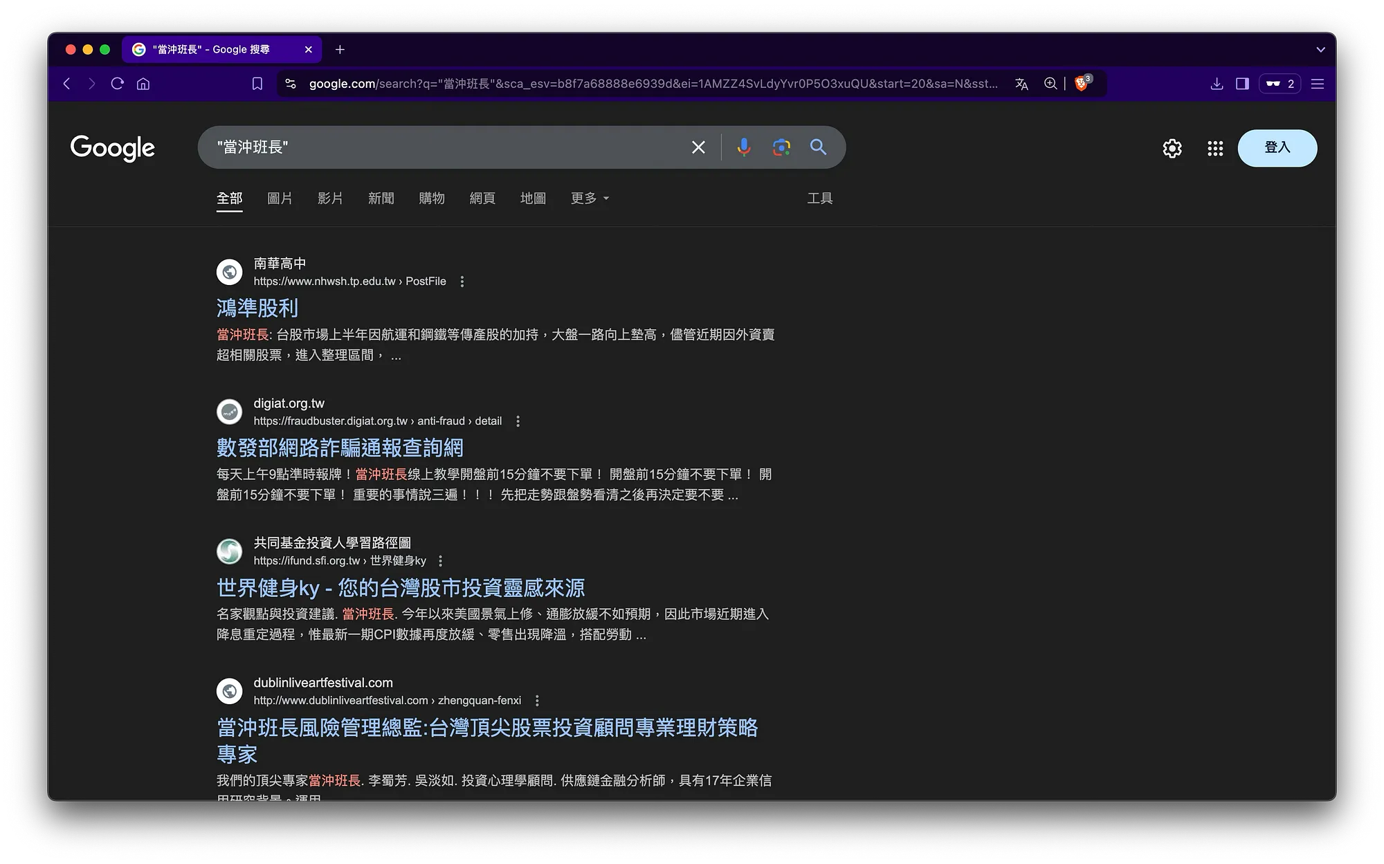Viewport: 1384px width, 864px height.
Task: Click the dublinliveartfestival.com favicon
Action: 229,691
